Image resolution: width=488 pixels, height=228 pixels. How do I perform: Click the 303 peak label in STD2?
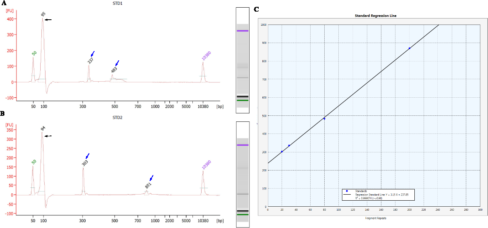click(x=85, y=162)
